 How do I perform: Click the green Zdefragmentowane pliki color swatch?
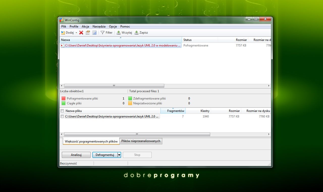(x=130, y=99)
